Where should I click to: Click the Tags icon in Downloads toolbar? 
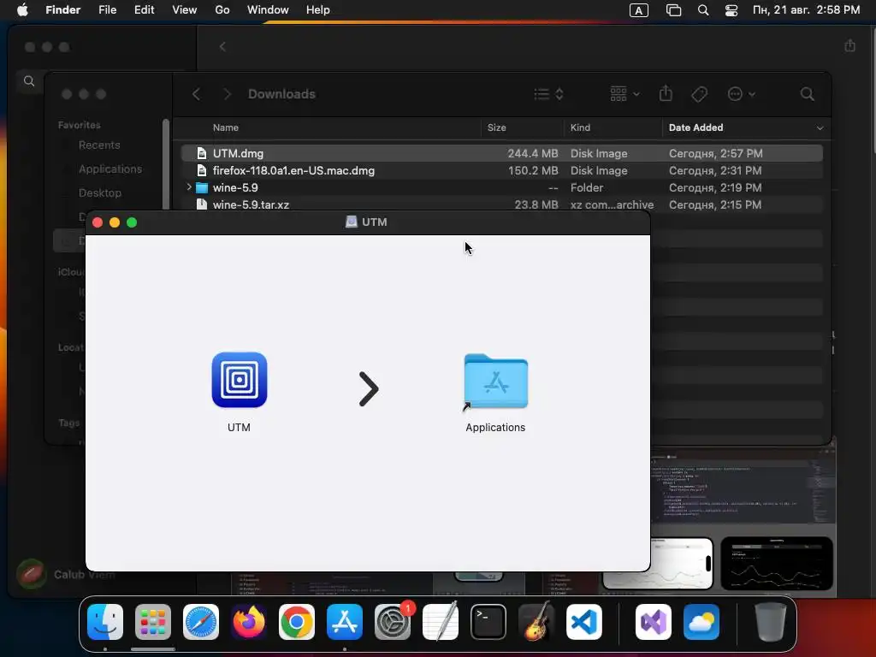[x=699, y=94]
